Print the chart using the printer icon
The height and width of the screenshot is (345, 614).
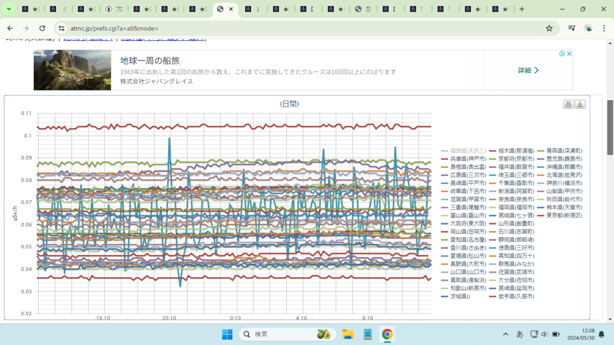pos(568,104)
